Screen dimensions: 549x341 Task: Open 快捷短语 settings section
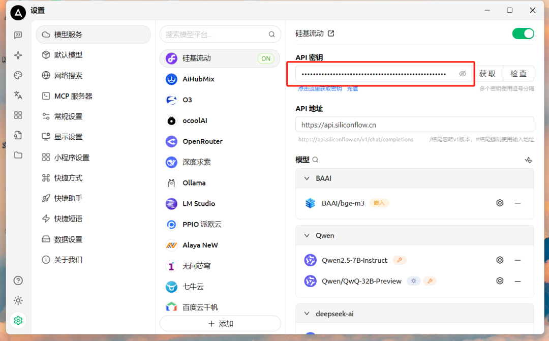93,219
